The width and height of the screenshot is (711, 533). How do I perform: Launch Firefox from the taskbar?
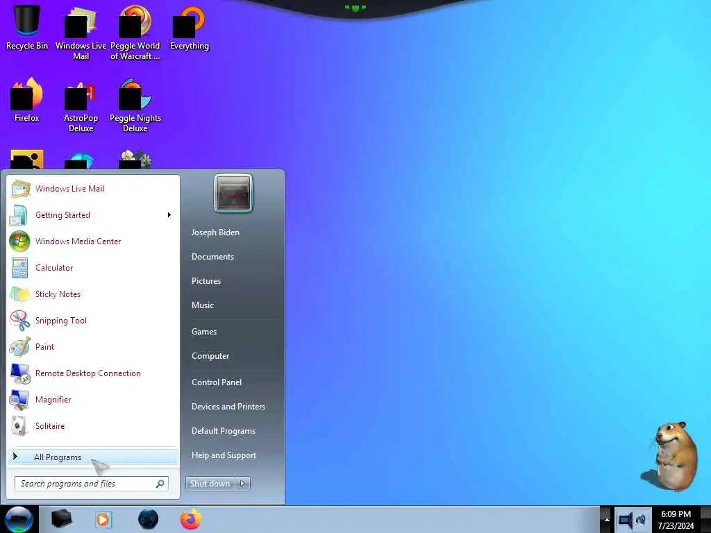pos(192,519)
